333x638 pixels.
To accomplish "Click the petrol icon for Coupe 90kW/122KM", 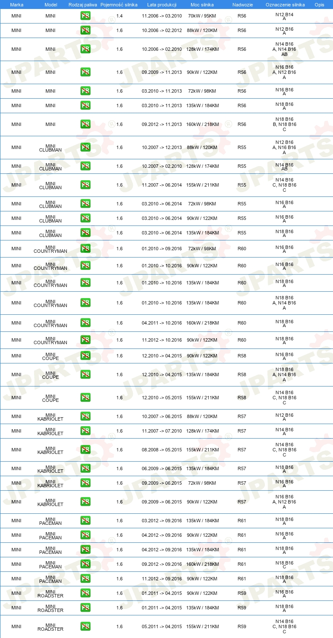I will 85,356.
